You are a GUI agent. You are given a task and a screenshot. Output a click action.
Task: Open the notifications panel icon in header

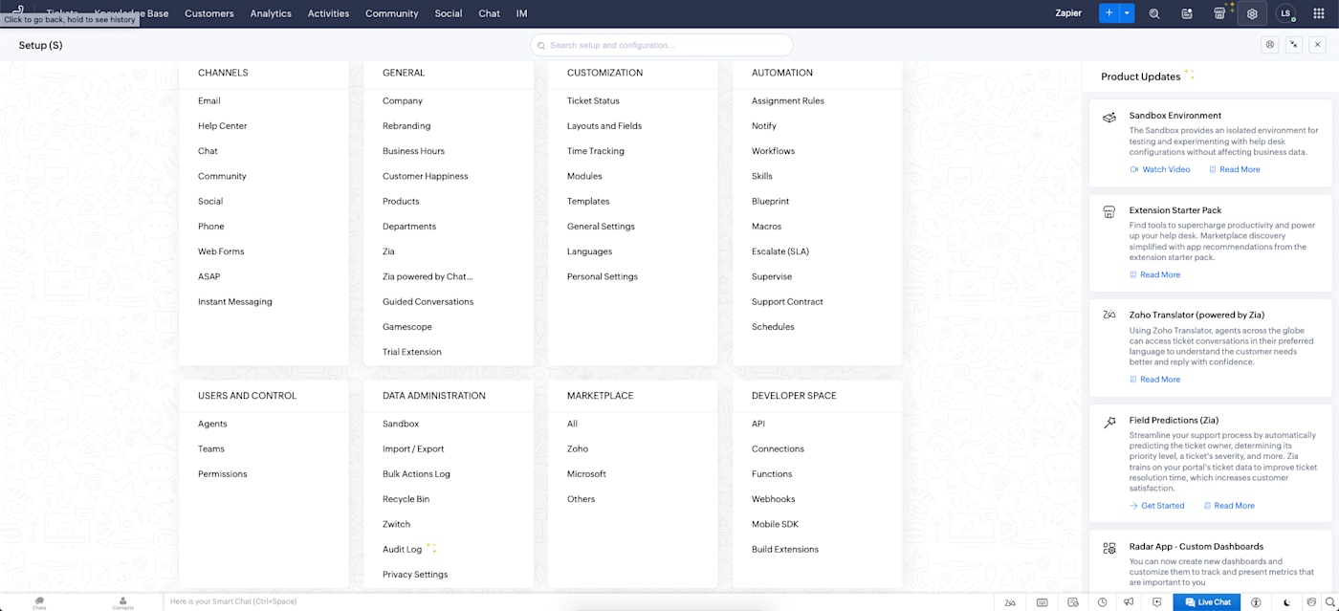coord(1187,13)
